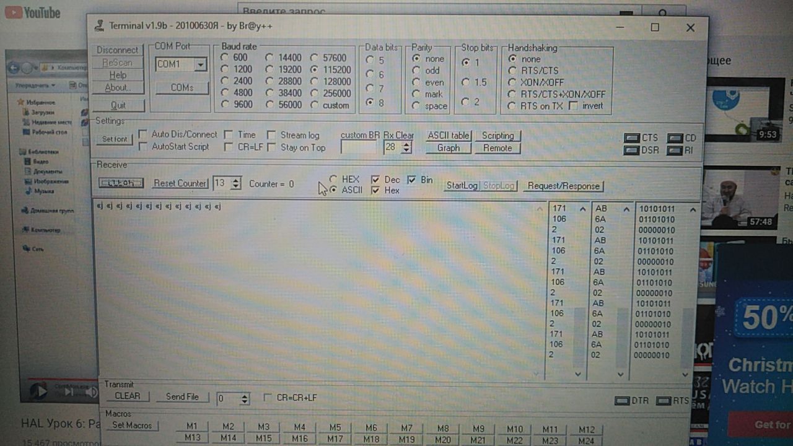Screen dimensions: 793x446
Task: Select XON/XOFF handshaking
Action: coord(512,82)
